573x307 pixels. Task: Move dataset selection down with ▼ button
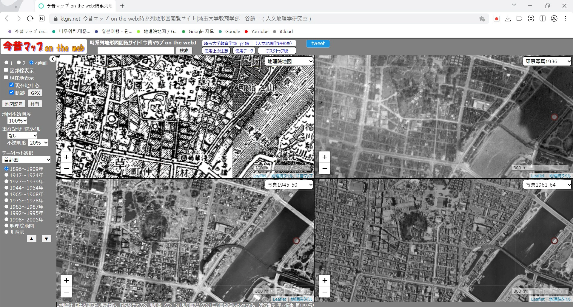pos(46,239)
